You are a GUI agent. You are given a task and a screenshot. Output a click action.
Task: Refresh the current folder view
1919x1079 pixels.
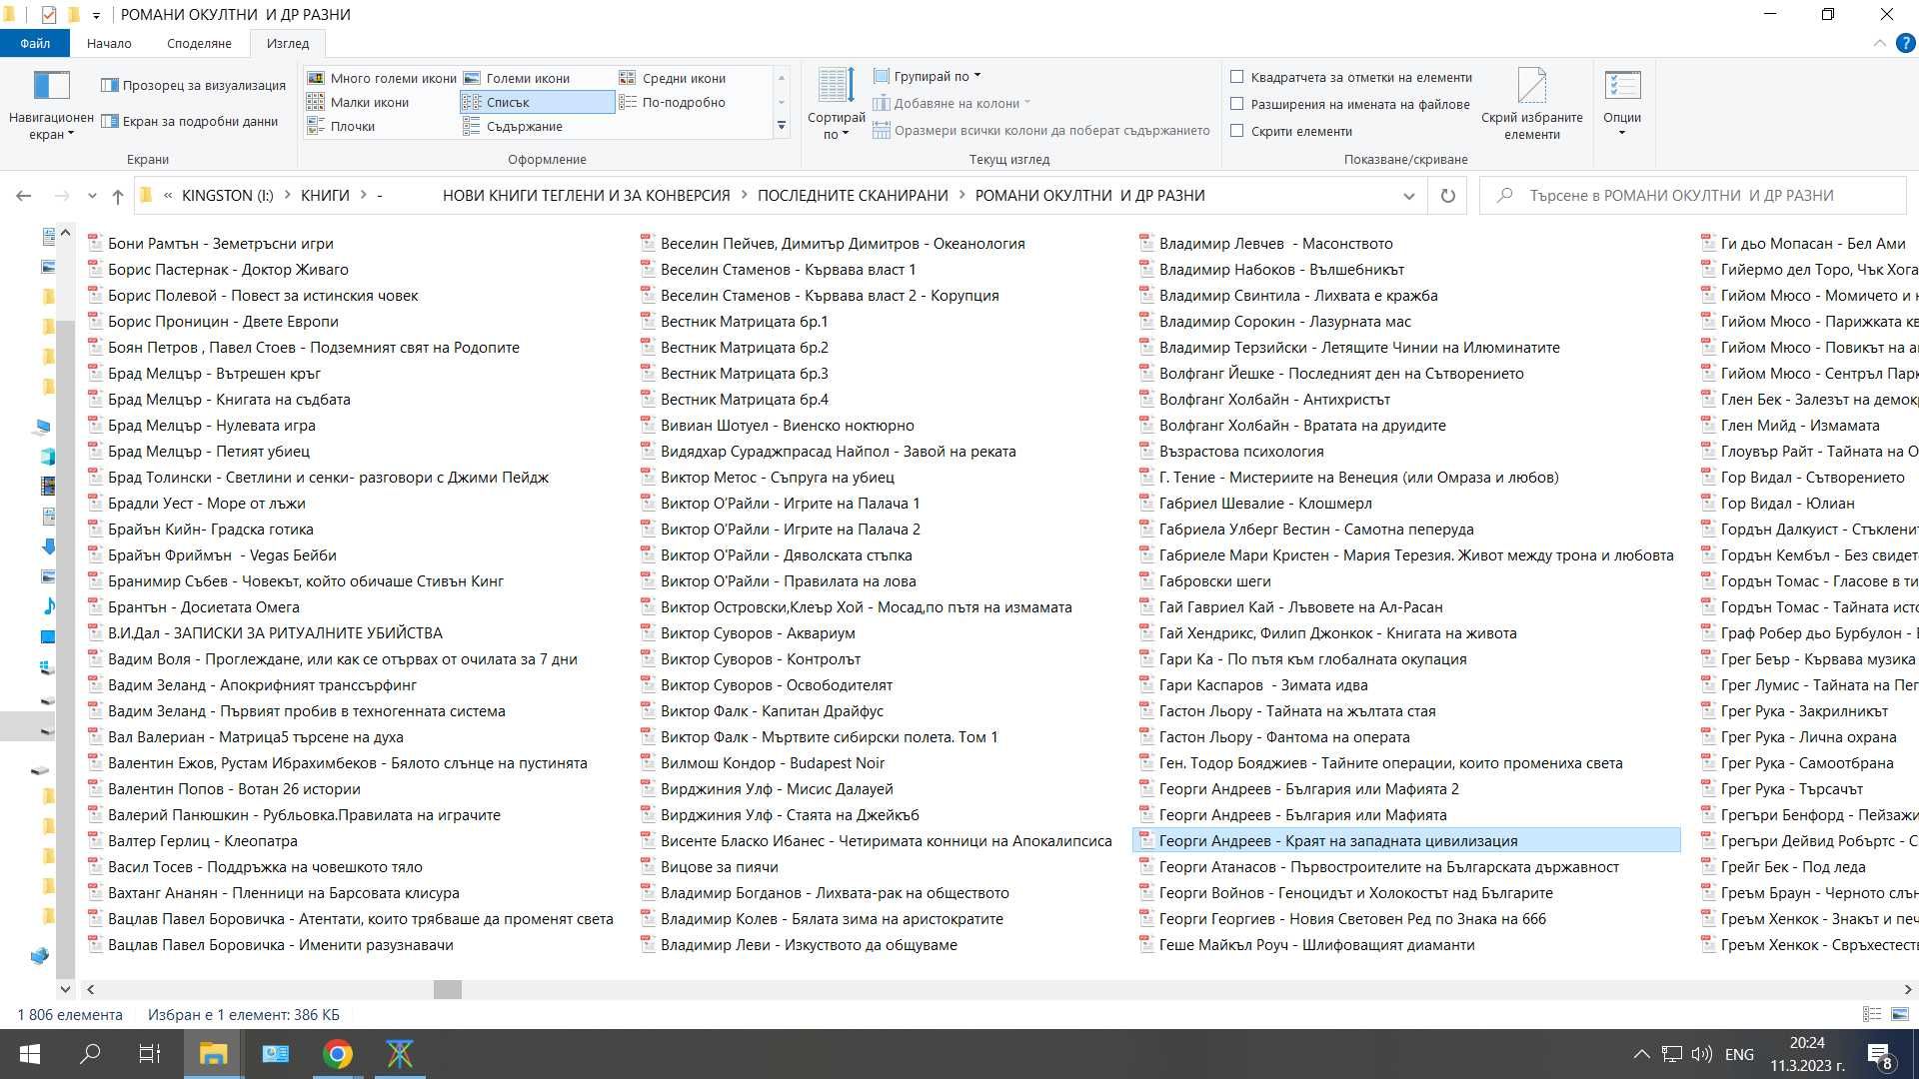[1447, 196]
